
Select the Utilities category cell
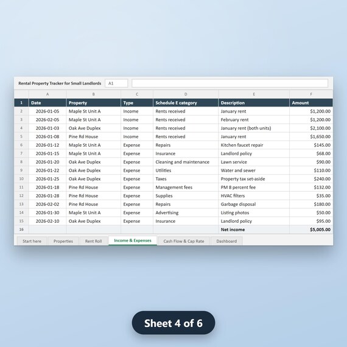186,170
